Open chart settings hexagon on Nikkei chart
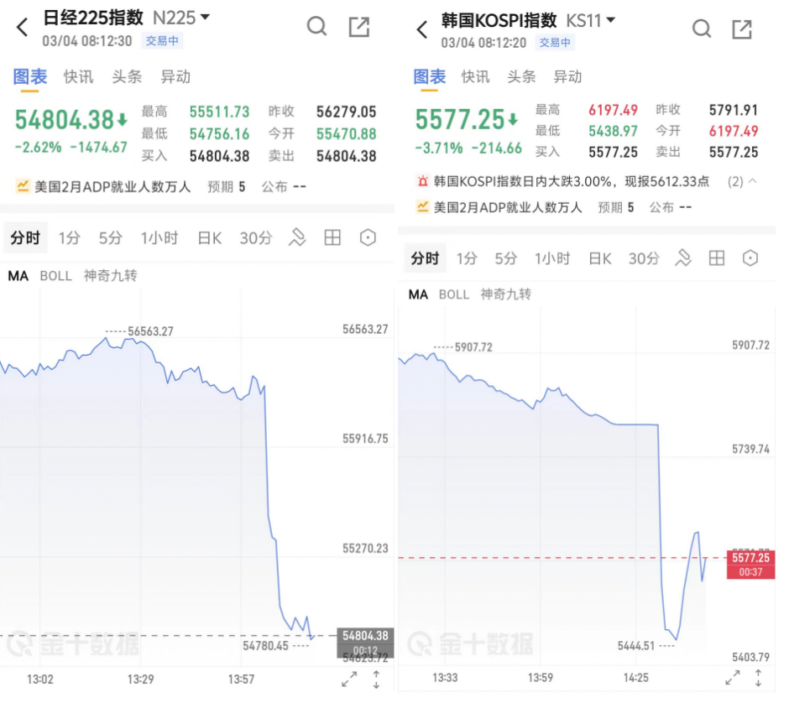 pos(368,238)
